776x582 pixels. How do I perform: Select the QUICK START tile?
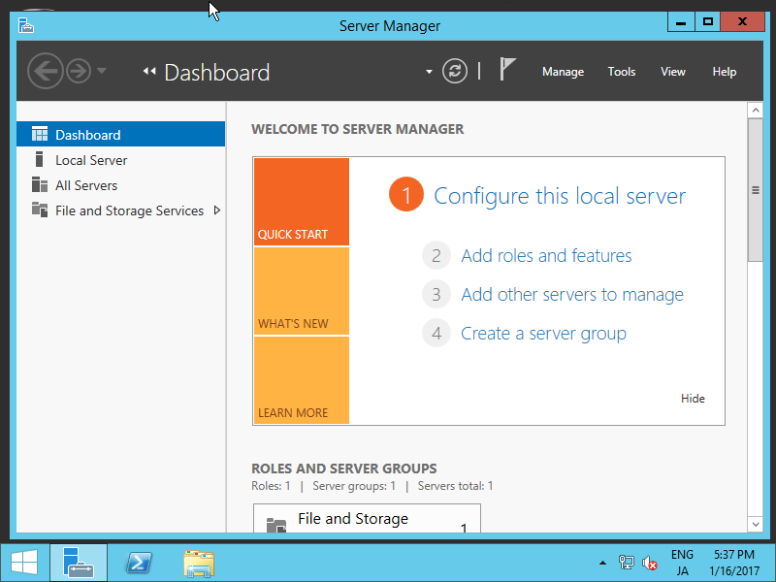[302, 202]
